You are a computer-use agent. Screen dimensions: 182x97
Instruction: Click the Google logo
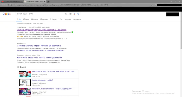coord(6,14)
